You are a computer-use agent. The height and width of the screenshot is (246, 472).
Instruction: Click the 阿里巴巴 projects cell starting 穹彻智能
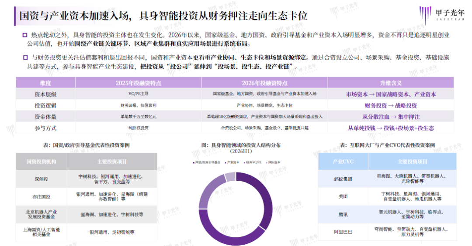(x=413, y=232)
